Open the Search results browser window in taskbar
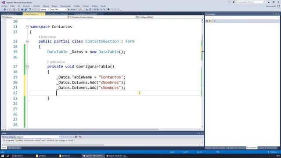This screenshot has height=158, width=281. pyautogui.click(x=117, y=156)
